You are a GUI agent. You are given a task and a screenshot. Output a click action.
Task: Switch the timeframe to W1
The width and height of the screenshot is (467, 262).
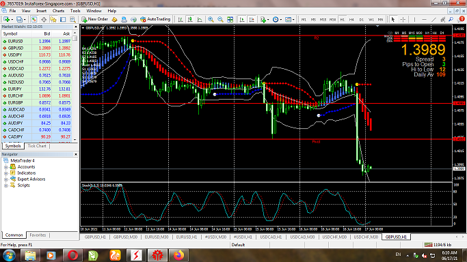[371, 20]
